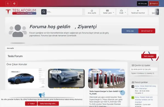Open the Supercharger stations thumbnail
This screenshot has width=164, height=107.
pos(107,79)
